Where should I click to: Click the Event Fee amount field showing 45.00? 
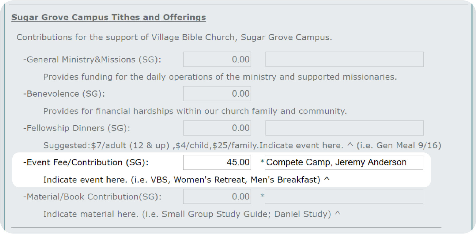[217, 162]
